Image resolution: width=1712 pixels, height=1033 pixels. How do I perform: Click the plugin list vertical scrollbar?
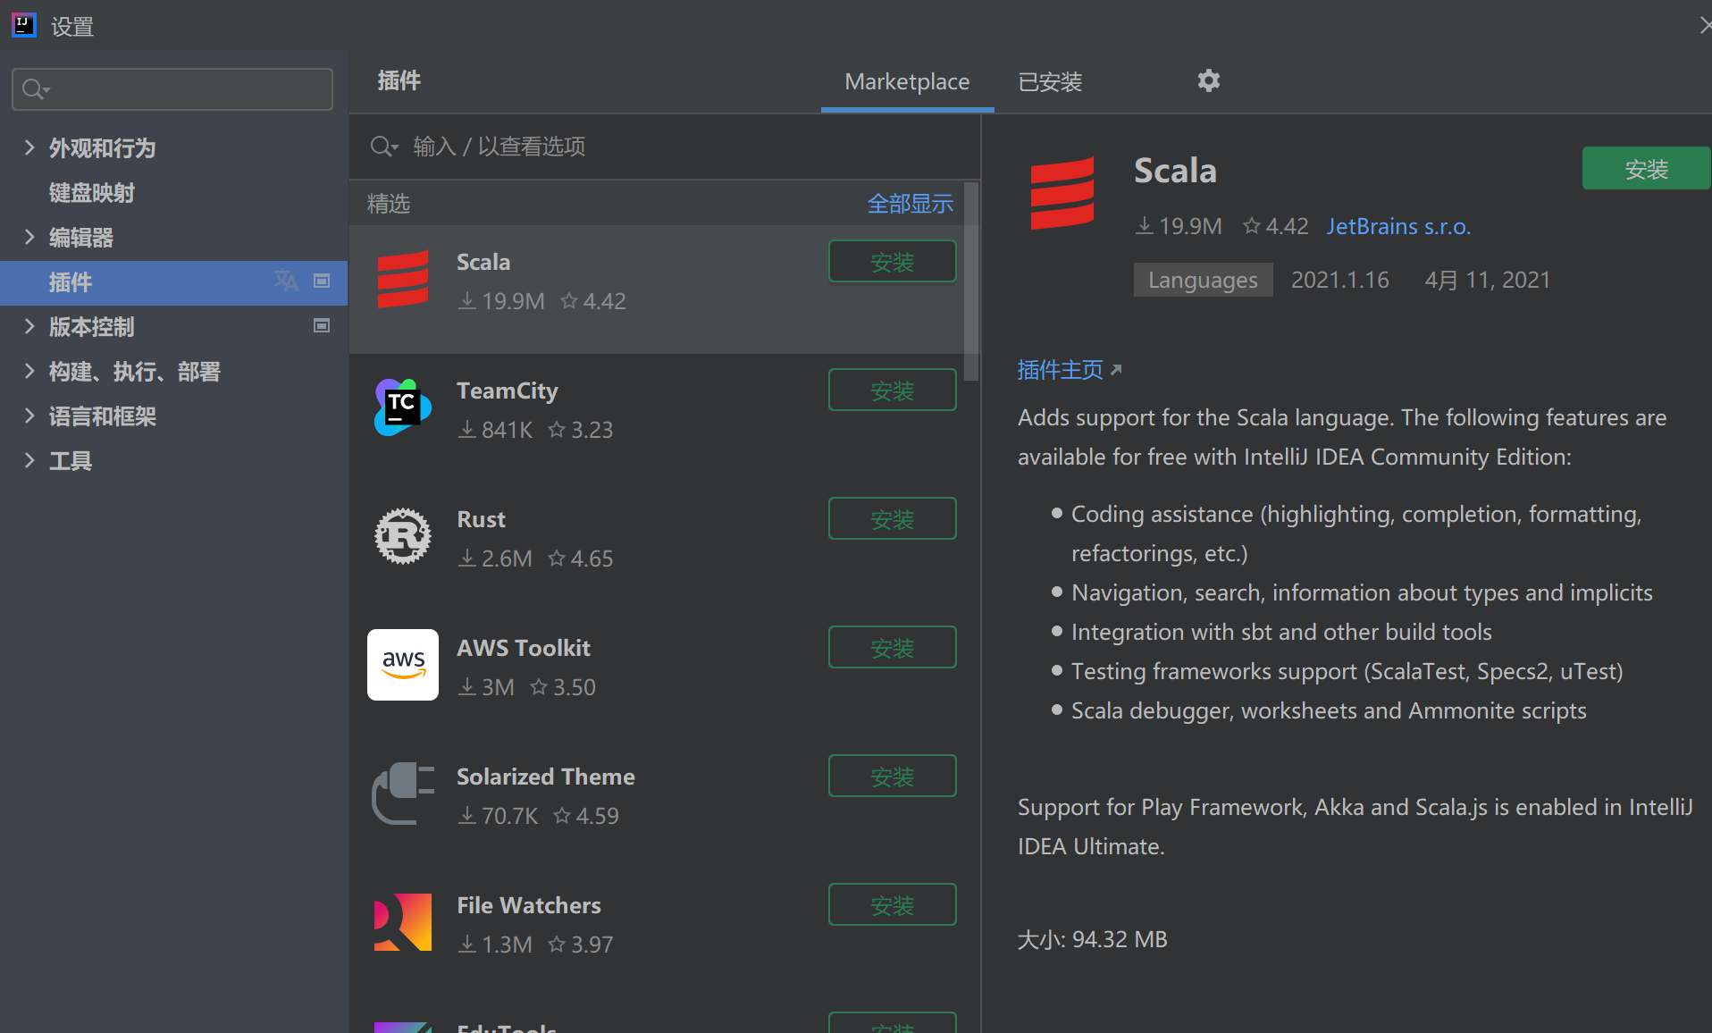(971, 281)
